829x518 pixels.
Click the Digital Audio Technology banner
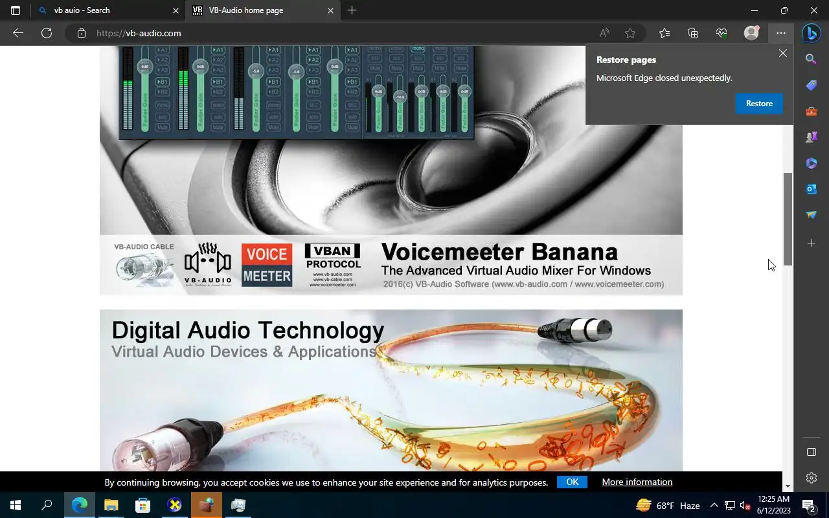[391, 390]
